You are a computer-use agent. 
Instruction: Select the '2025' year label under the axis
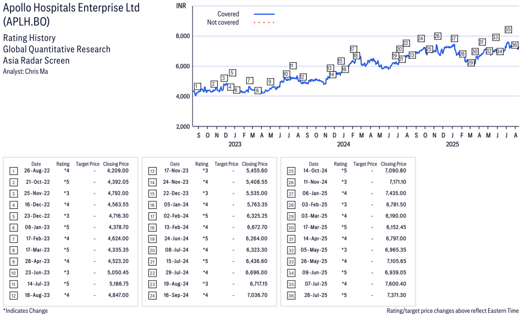pos(452,144)
